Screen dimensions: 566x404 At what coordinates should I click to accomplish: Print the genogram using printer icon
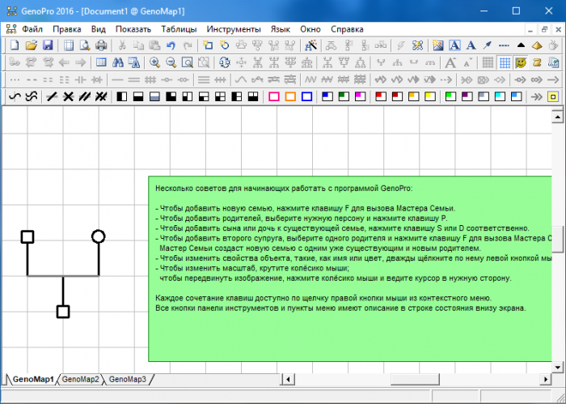pos(101,45)
